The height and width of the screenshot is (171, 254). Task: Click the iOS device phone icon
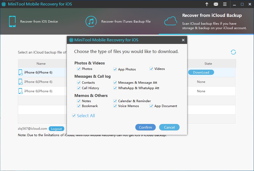pos(12,21)
